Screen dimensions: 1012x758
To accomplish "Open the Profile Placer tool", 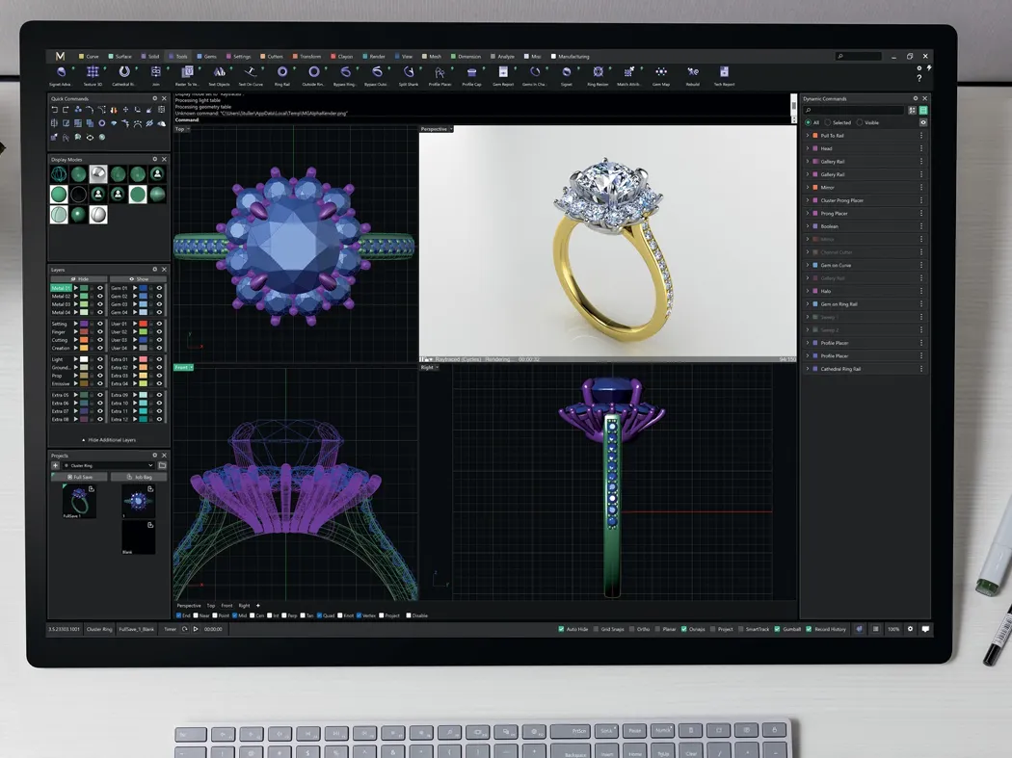I will tap(439, 73).
